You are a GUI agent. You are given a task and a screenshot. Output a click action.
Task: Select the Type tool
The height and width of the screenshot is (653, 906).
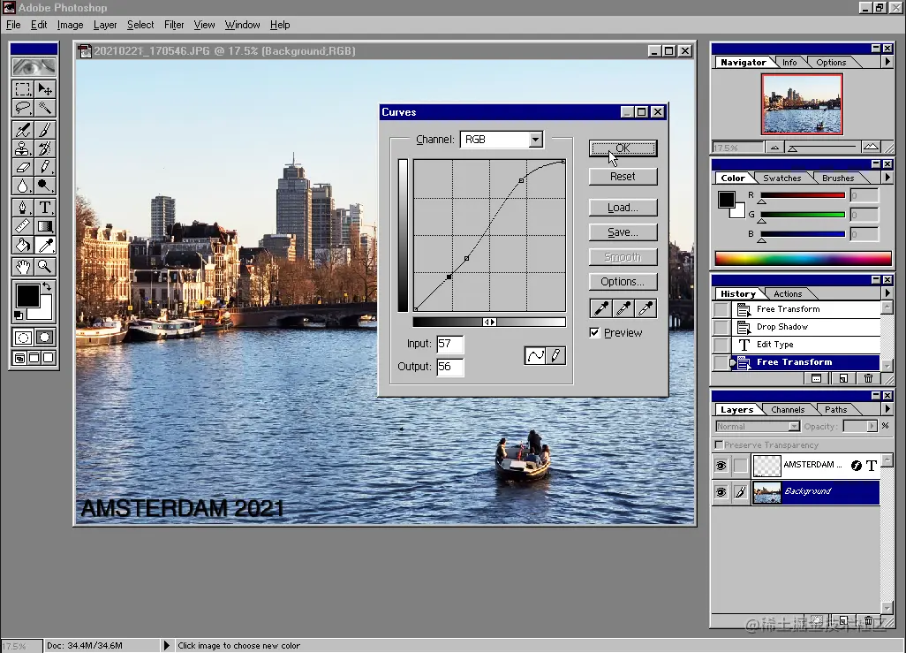tap(45, 208)
